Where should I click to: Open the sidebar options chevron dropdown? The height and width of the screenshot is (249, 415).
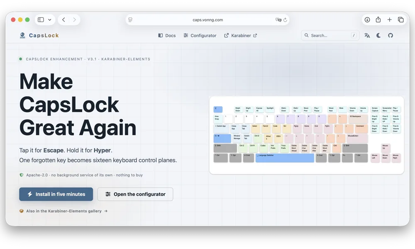(49, 20)
